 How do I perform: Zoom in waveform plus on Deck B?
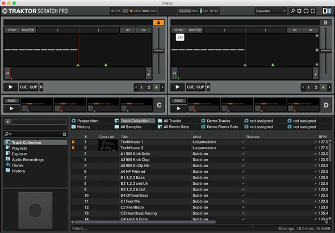(317, 36)
